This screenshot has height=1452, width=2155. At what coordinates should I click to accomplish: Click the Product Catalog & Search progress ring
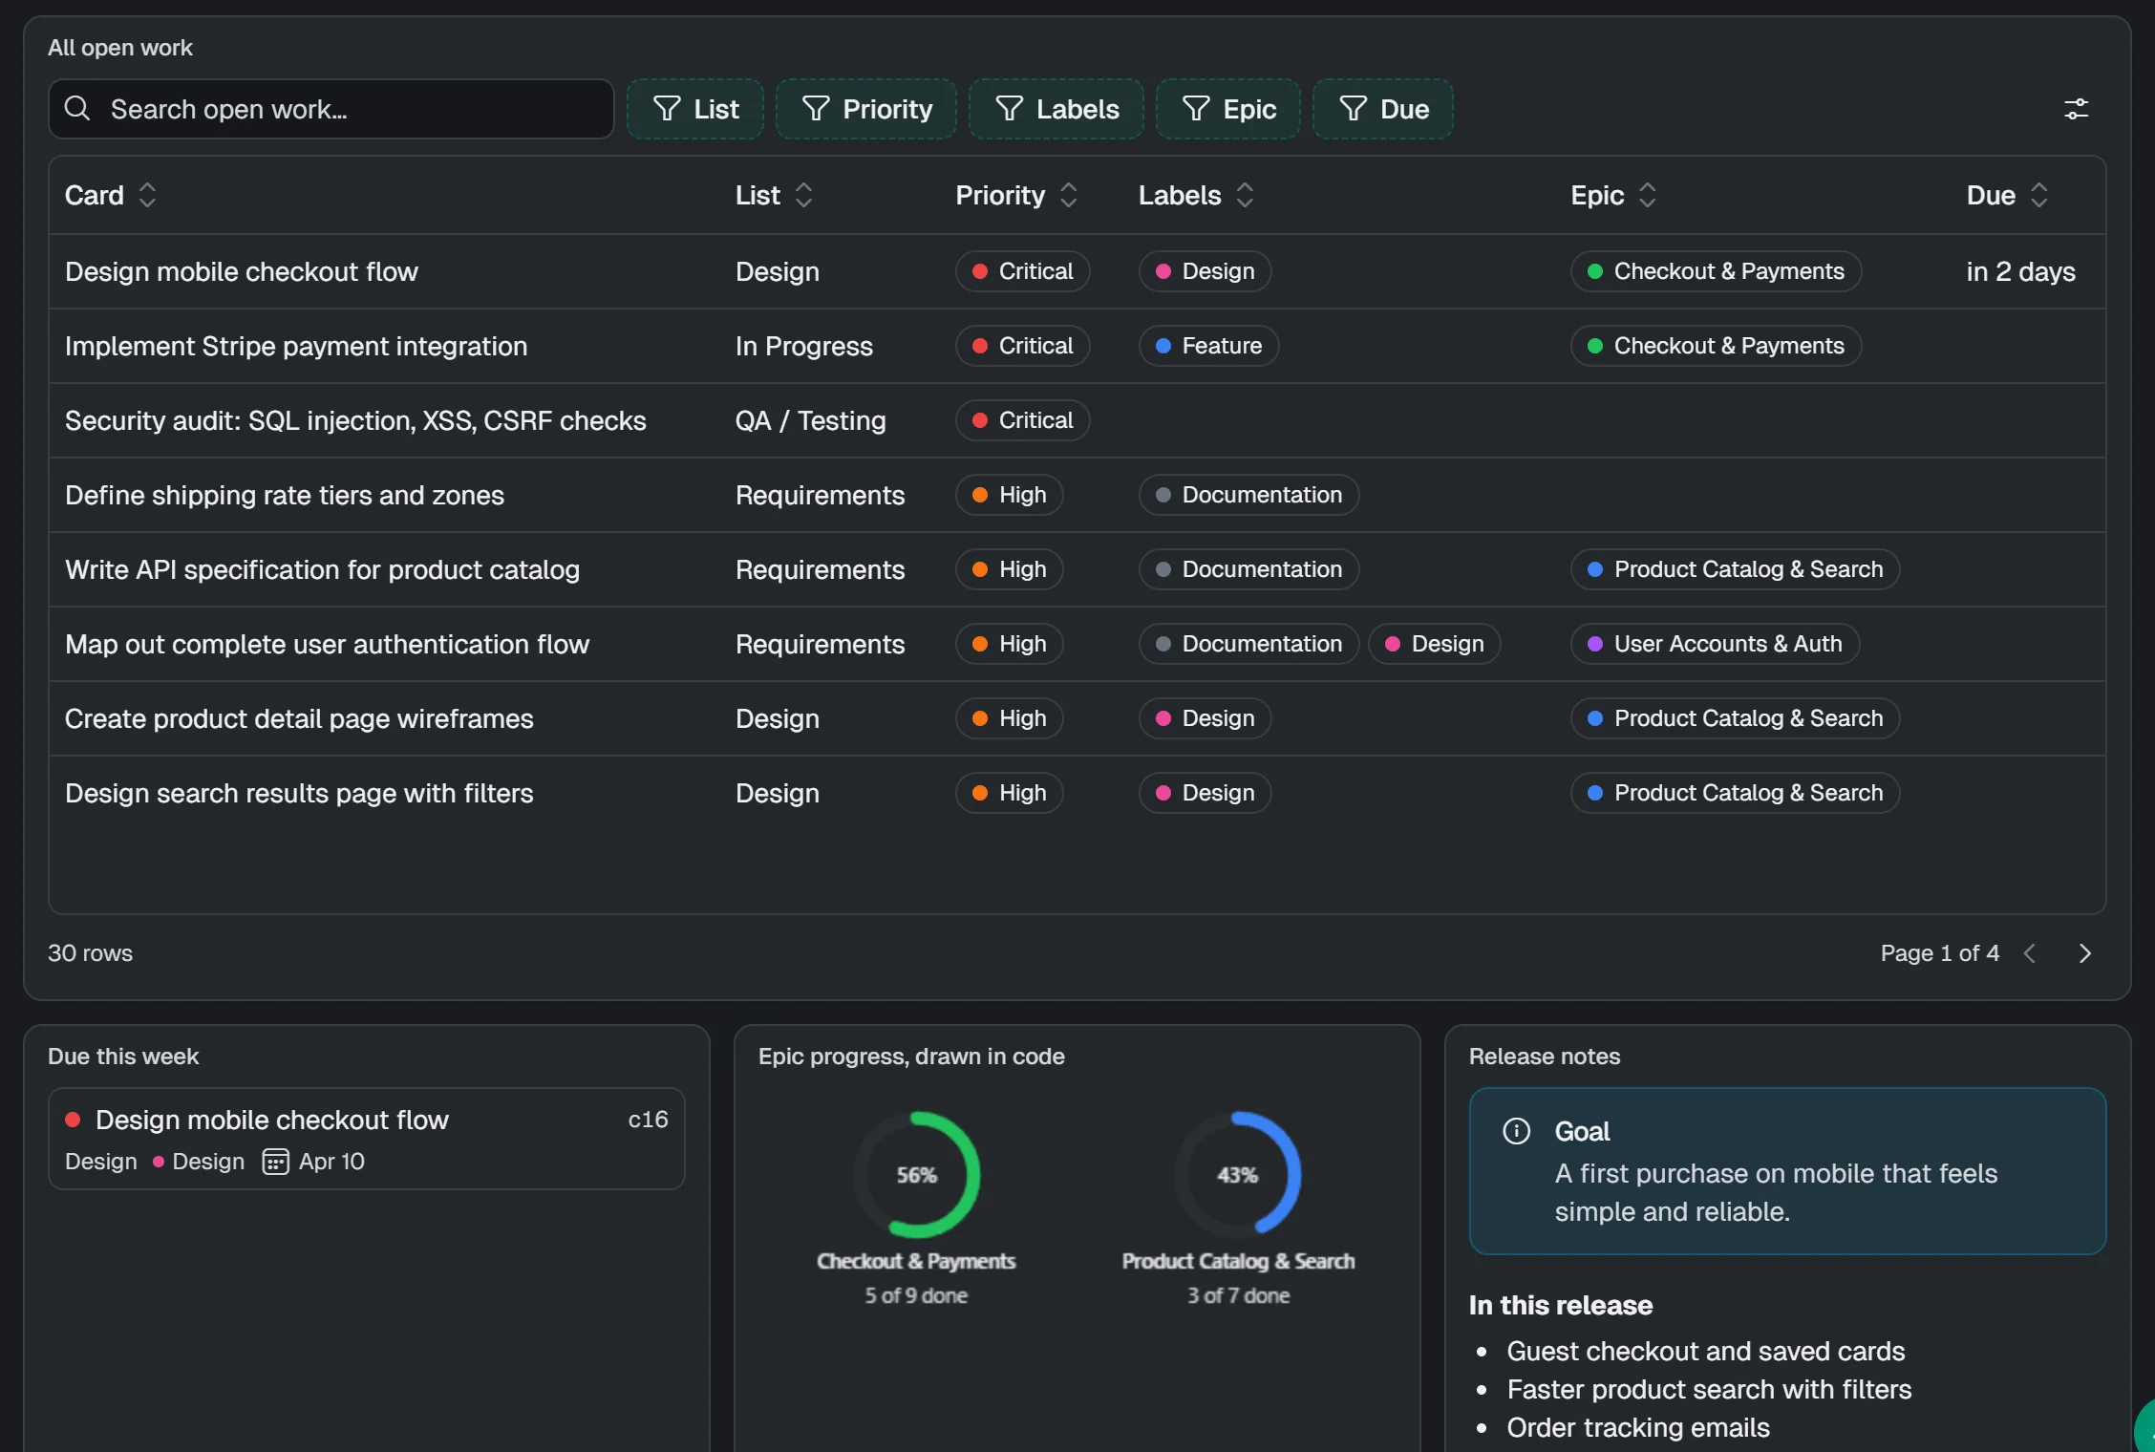(1238, 1175)
